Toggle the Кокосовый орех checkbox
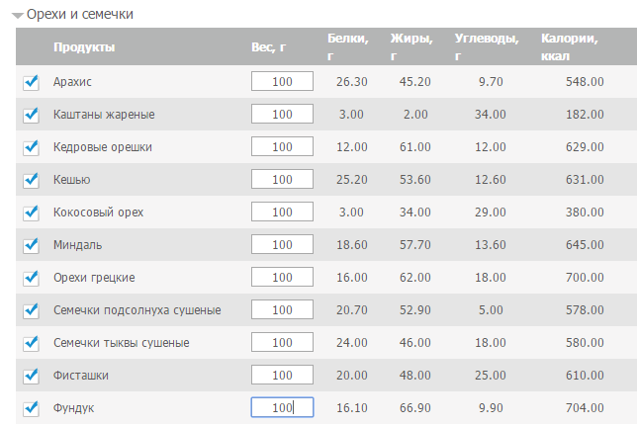Image resolution: width=637 pixels, height=426 pixels. [x=31, y=213]
